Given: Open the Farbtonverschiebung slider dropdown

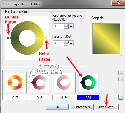Looking at the screenshot, I should [x=71, y=26].
